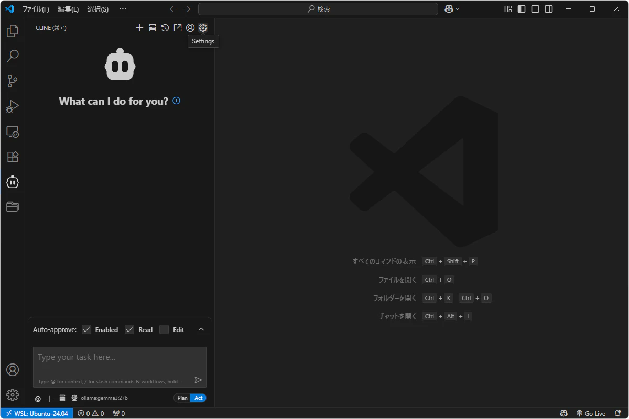Click the 'Type your task here...' input
629x419 pixels.
(120, 367)
